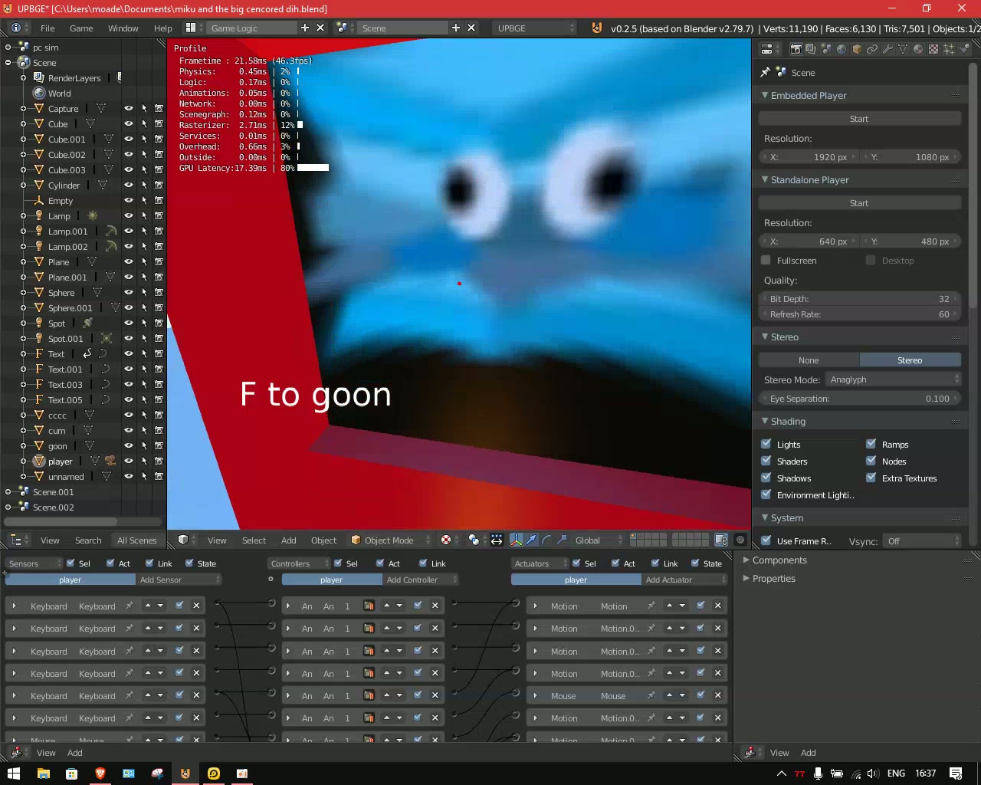Select the None stereo option
Image resolution: width=981 pixels, height=785 pixels.
coord(809,360)
